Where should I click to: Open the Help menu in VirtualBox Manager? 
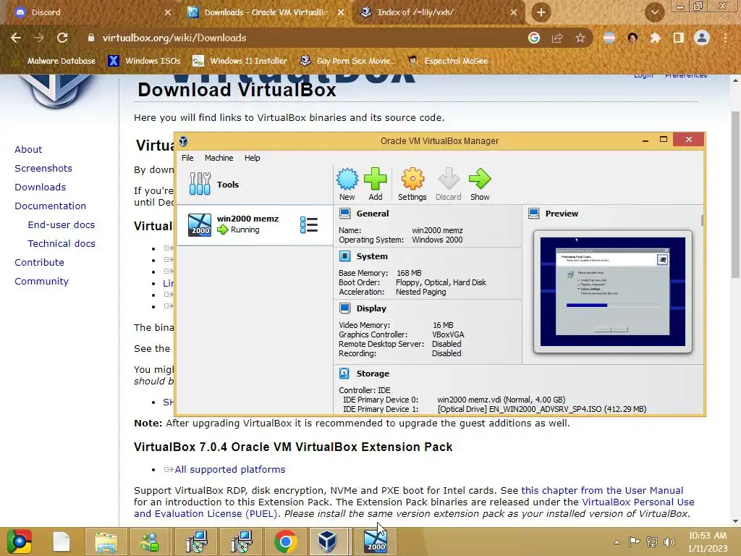pyautogui.click(x=253, y=158)
